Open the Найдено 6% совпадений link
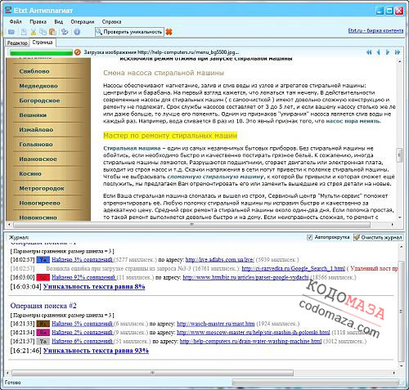Viewport: 409px width, 390px height. [x=82, y=341]
